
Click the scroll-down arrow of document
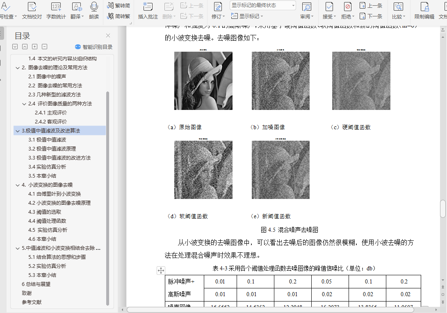(443, 280)
